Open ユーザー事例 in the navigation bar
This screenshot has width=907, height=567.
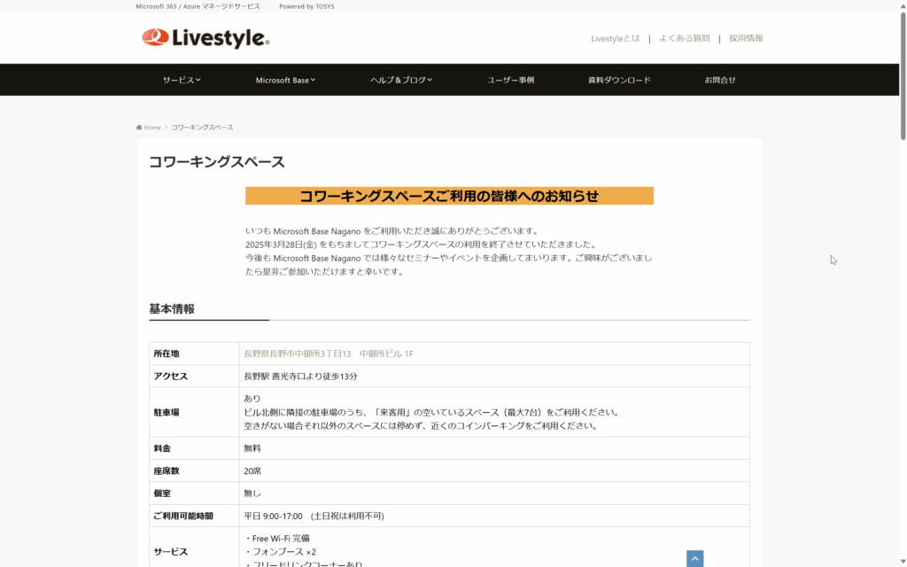pyautogui.click(x=510, y=80)
